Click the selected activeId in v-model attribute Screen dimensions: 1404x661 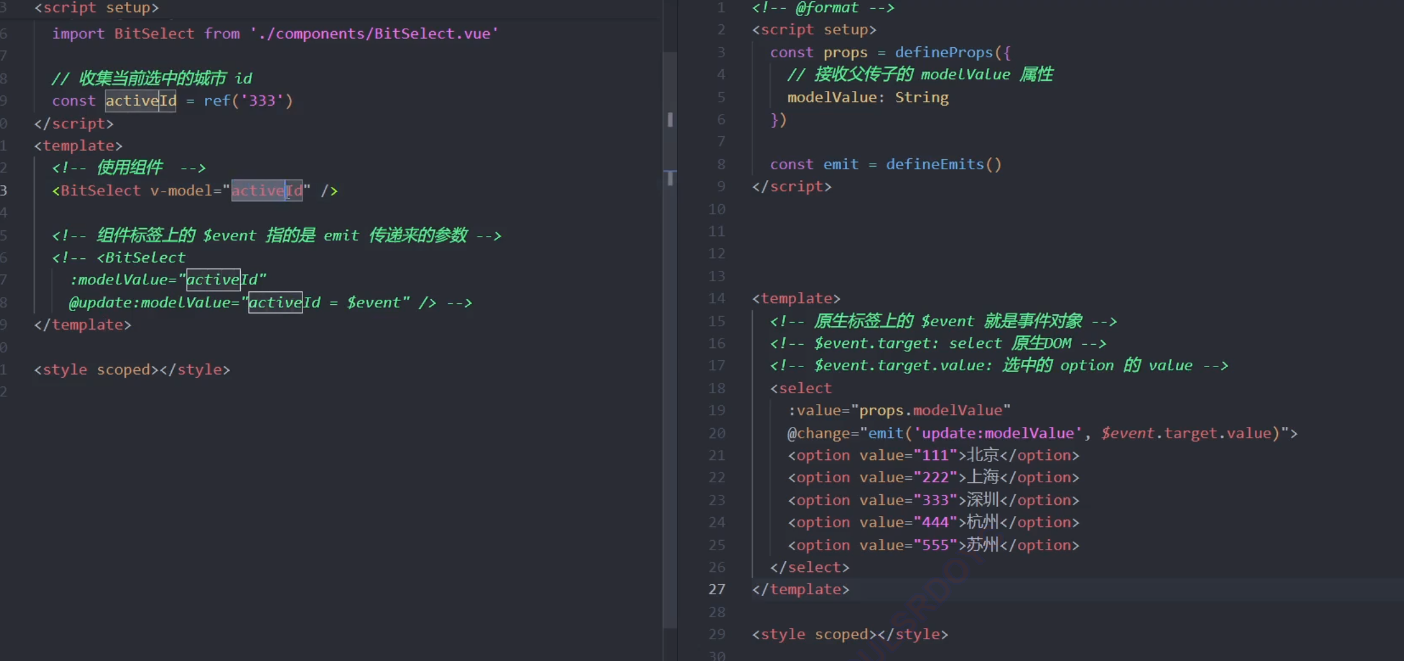click(267, 191)
